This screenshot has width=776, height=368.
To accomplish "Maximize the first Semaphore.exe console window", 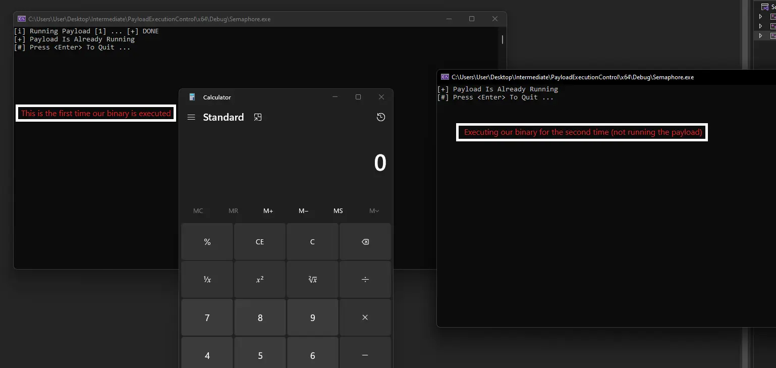I will tap(471, 19).
